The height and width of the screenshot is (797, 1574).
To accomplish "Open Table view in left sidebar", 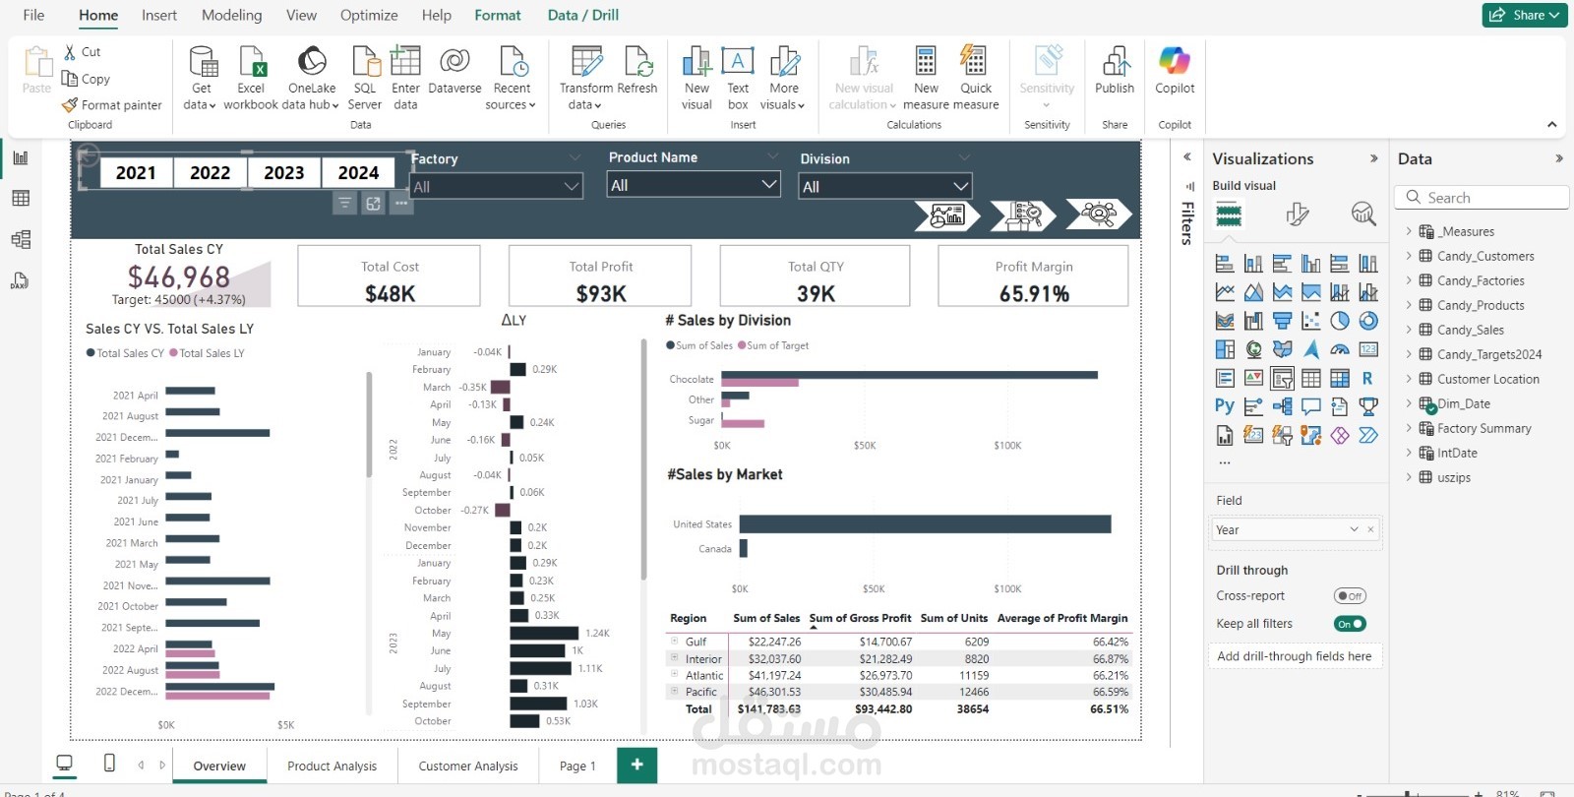I will point(21,199).
